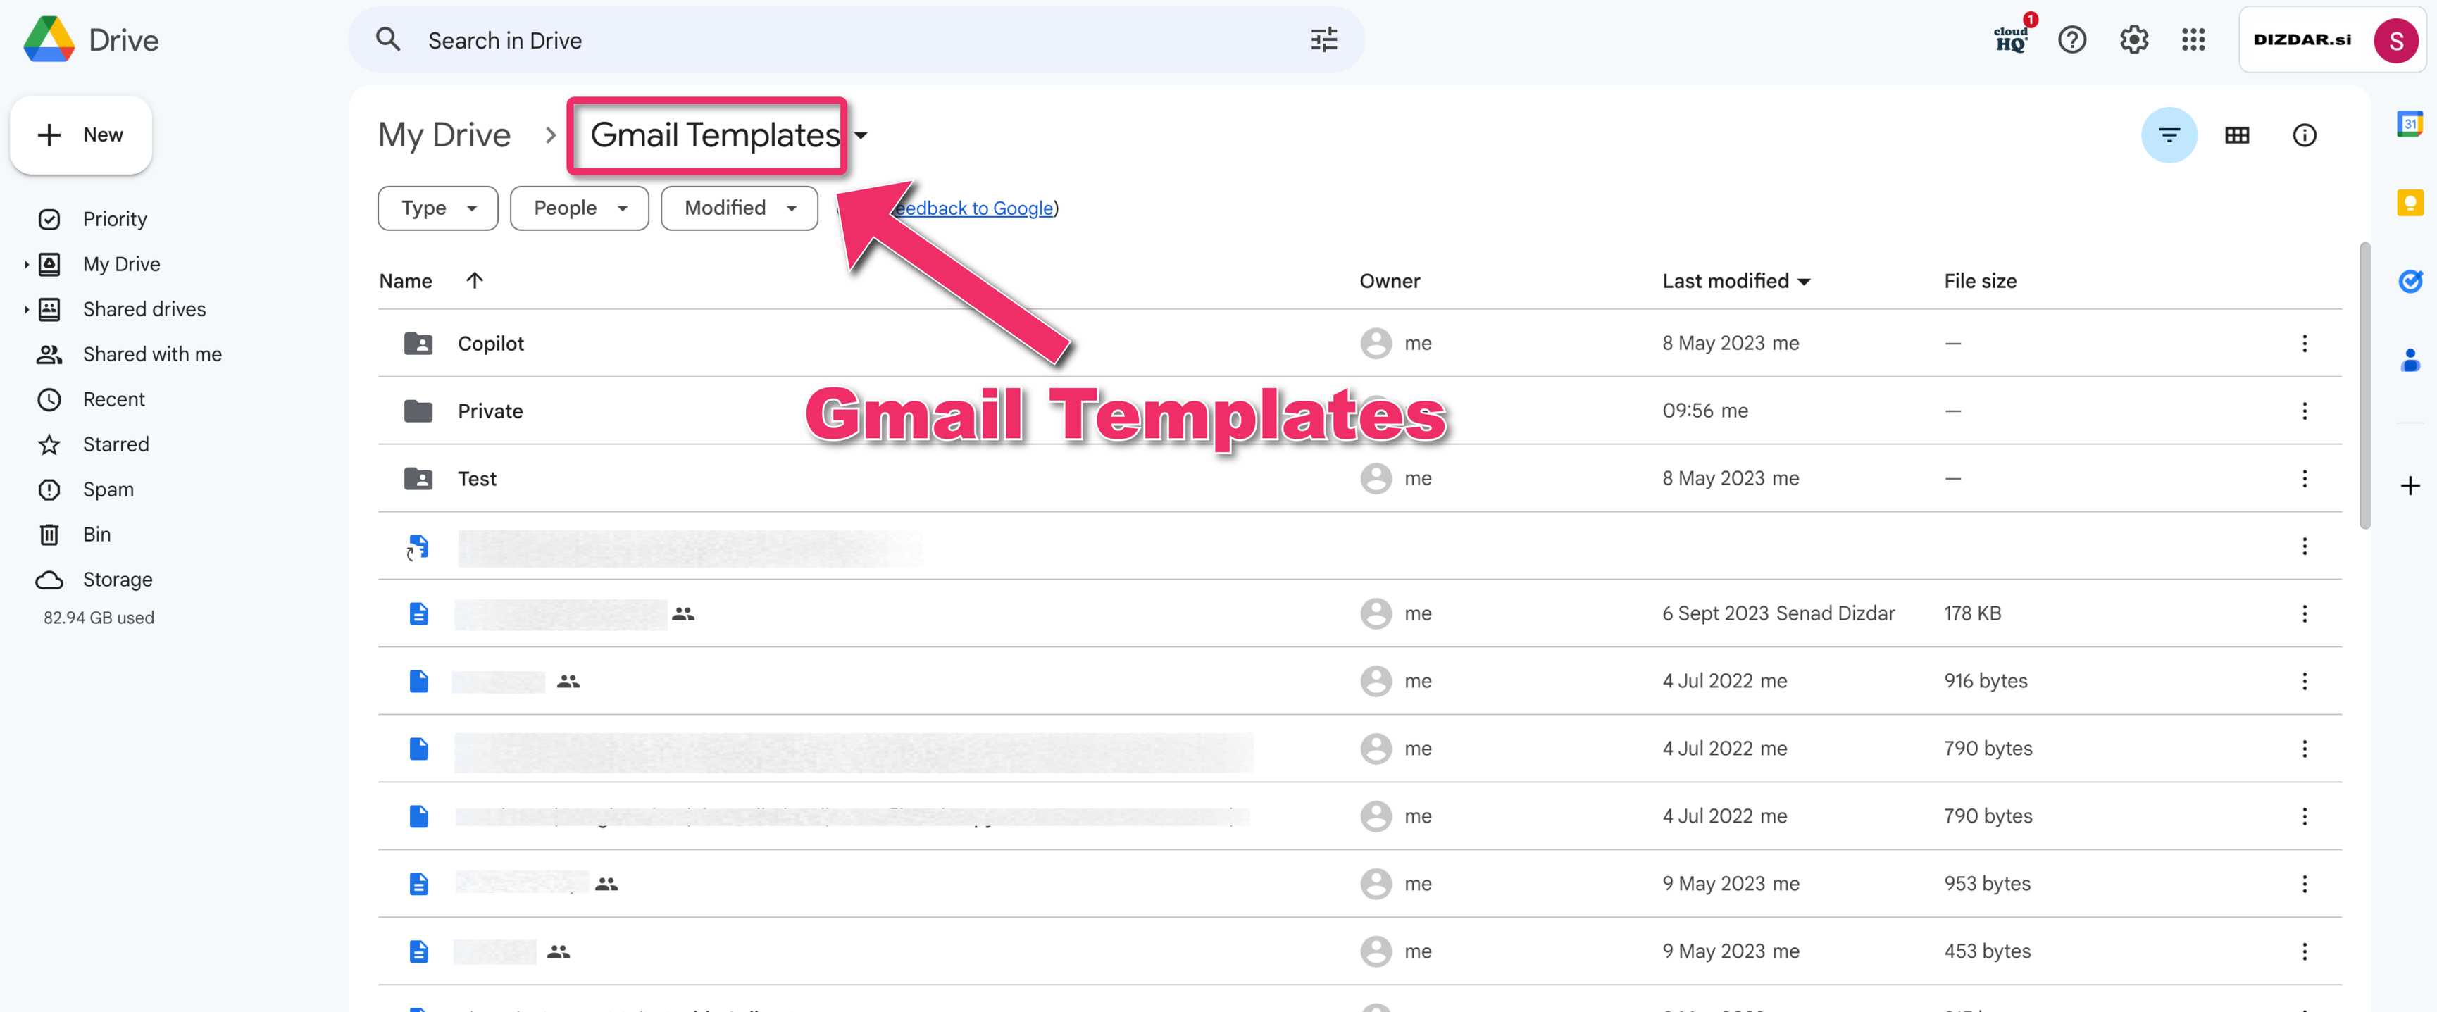Viewport: 2437px width, 1012px height.
Task: Click the file list vertical scrollbar
Action: click(x=2364, y=386)
